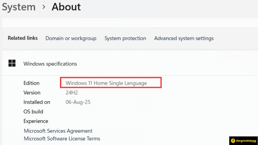This screenshot has height=145, width=258.
Task: Click the breadcrumb chevron between System and About
Action: (44, 7)
